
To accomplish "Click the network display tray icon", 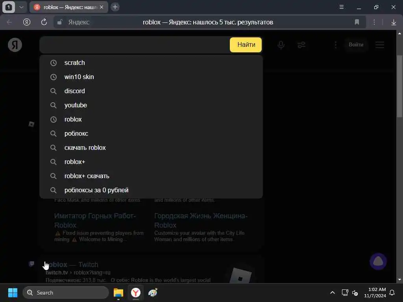I will [345, 293].
